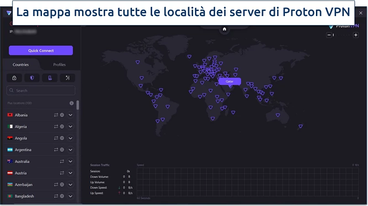Click the Tor globe icon for Bangladesh

coord(62,196)
